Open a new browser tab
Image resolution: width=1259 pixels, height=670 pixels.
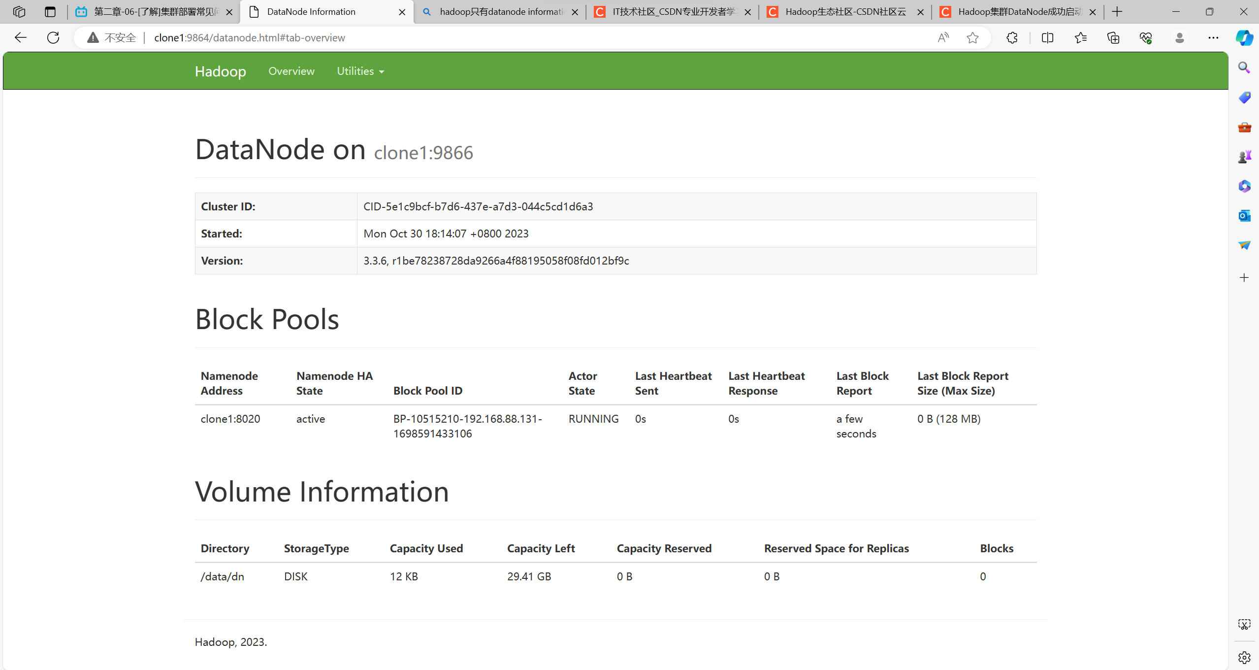coord(1117,12)
